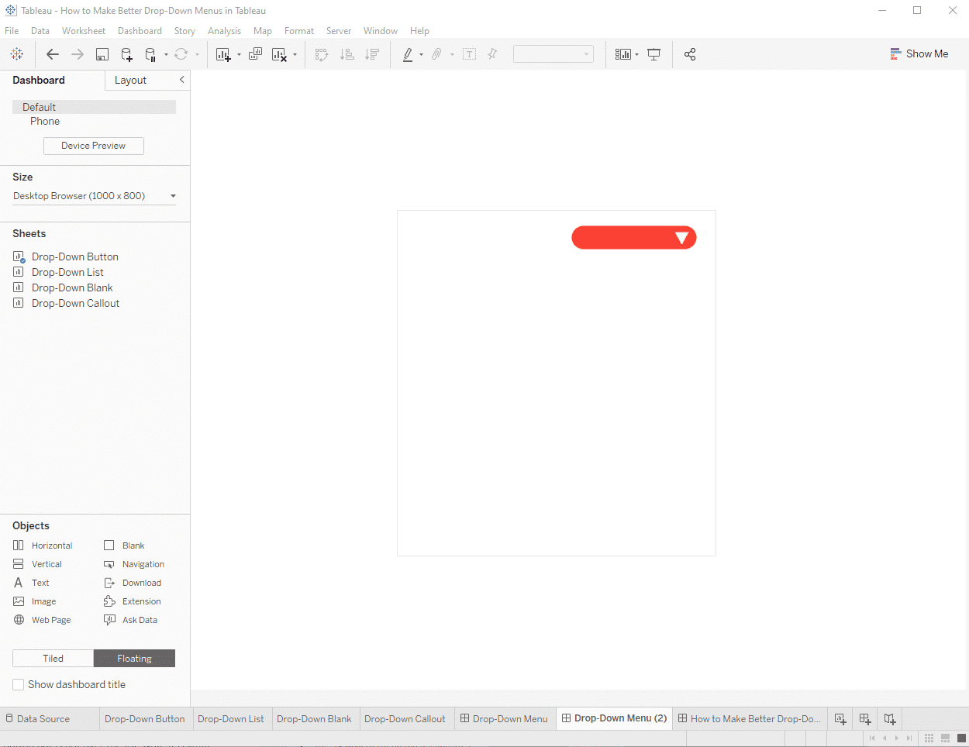Create a new worksheet from the toolbar
This screenshot has width=969, height=747.
pos(223,54)
